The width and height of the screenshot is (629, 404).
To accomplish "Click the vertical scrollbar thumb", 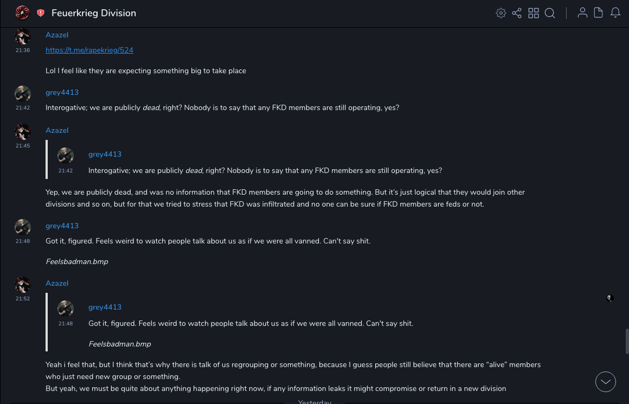I will 627,341.
